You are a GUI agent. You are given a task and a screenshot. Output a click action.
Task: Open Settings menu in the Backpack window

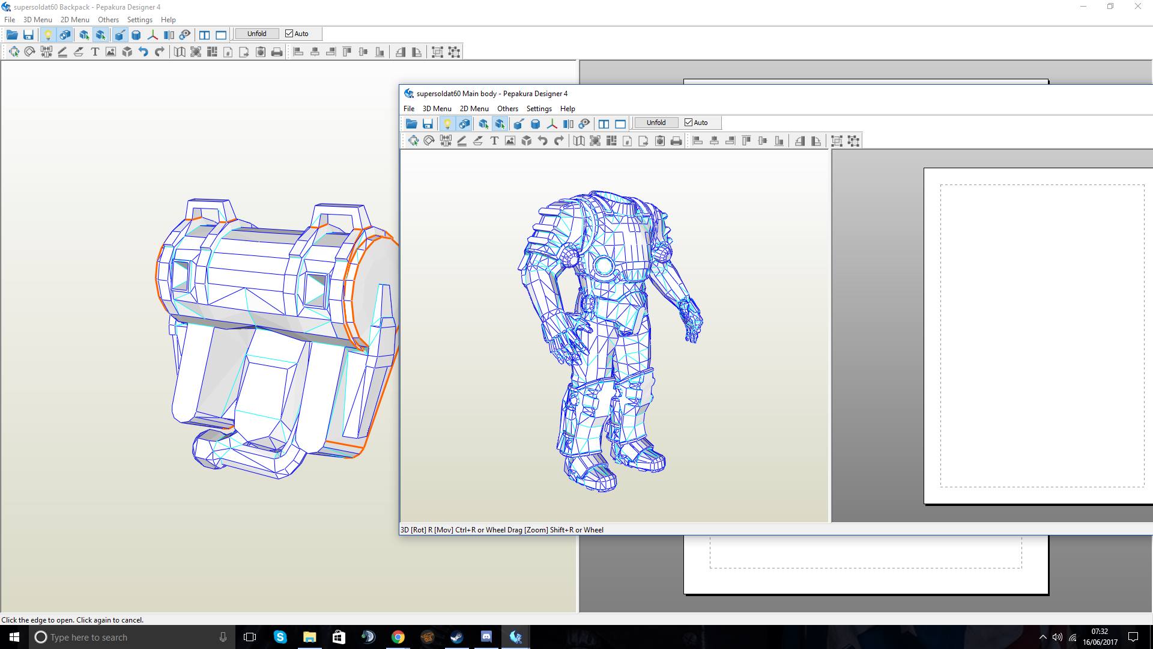point(139,19)
